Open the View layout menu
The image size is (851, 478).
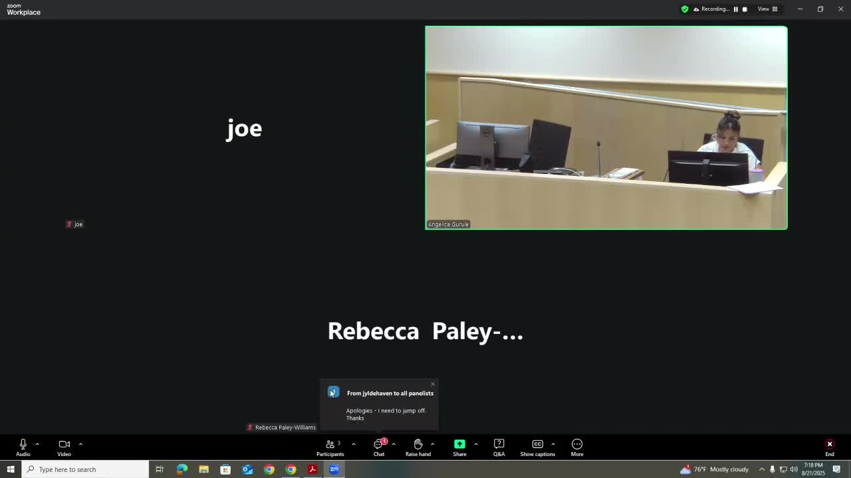[x=768, y=9]
